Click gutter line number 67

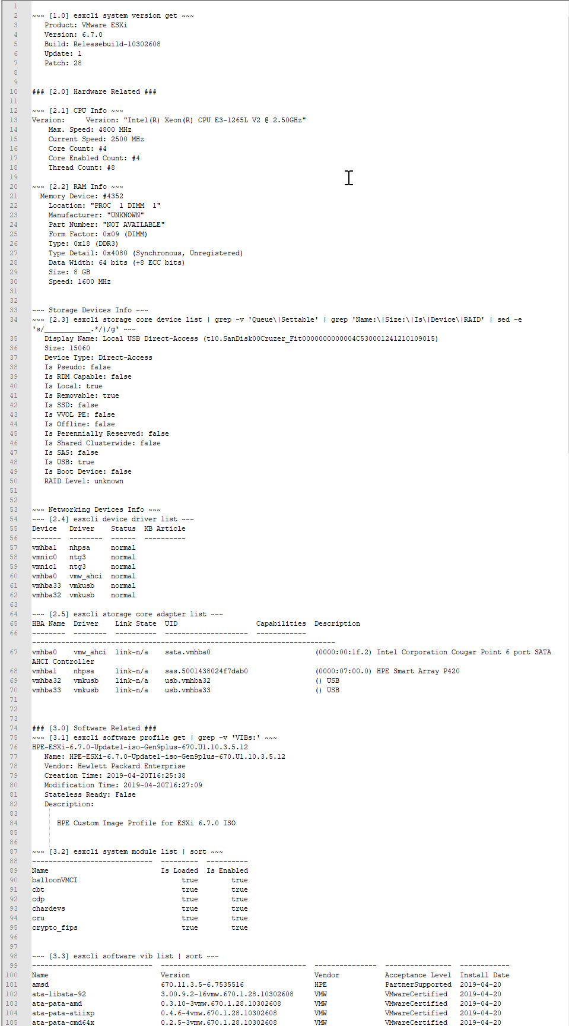pyautogui.click(x=14, y=652)
